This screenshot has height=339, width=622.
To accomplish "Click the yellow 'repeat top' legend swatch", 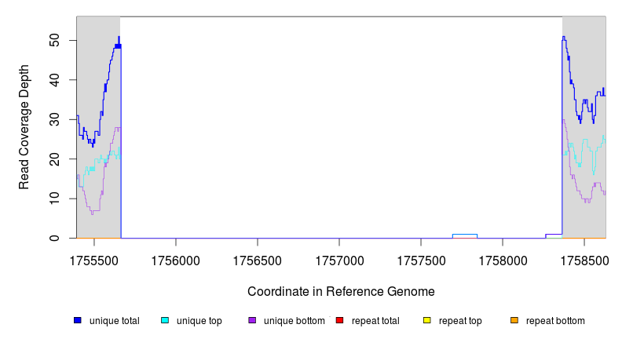I will click(427, 320).
